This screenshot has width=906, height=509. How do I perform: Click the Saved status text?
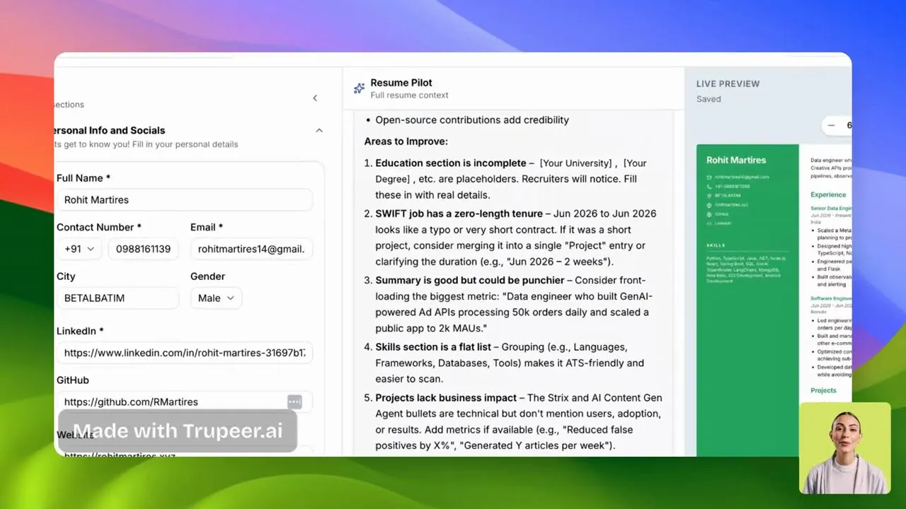click(x=709, y=99)
